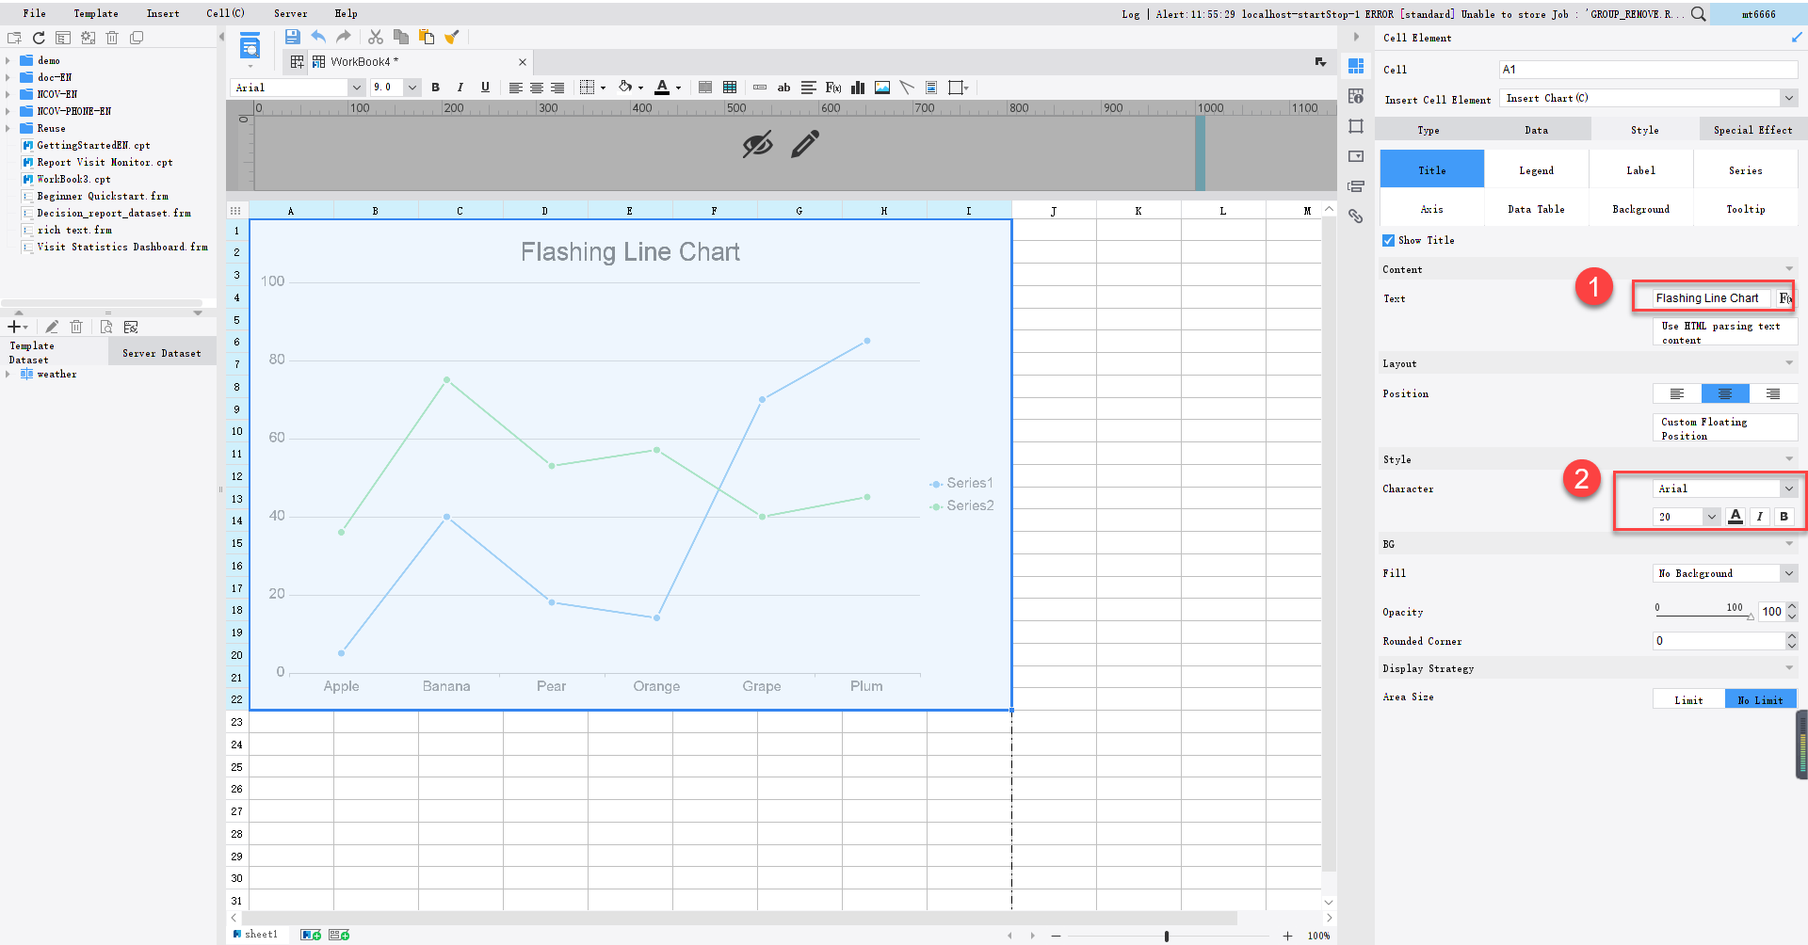
Task: Open the title font family dropdown
Action: [x=1788, y=488]
